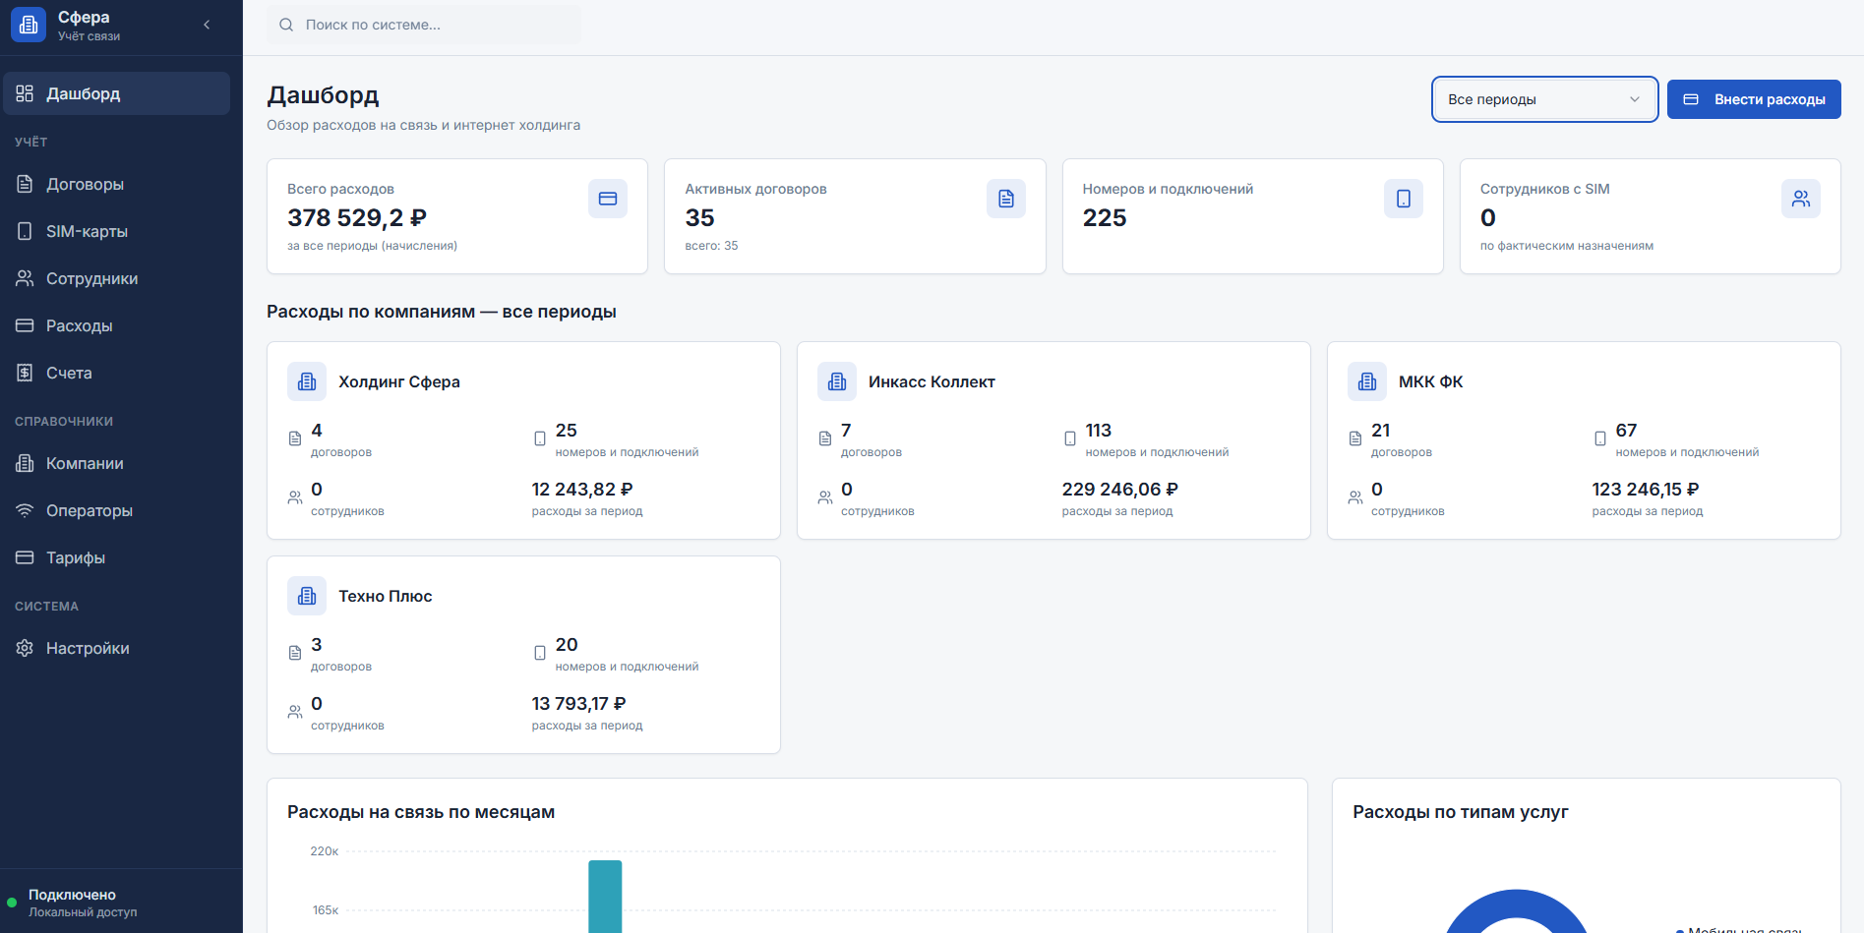The height and width of the screenshot is (933, 1864).
Task: Click the phone icon in Инкасс Коллект card
Action: (1070, 438)
